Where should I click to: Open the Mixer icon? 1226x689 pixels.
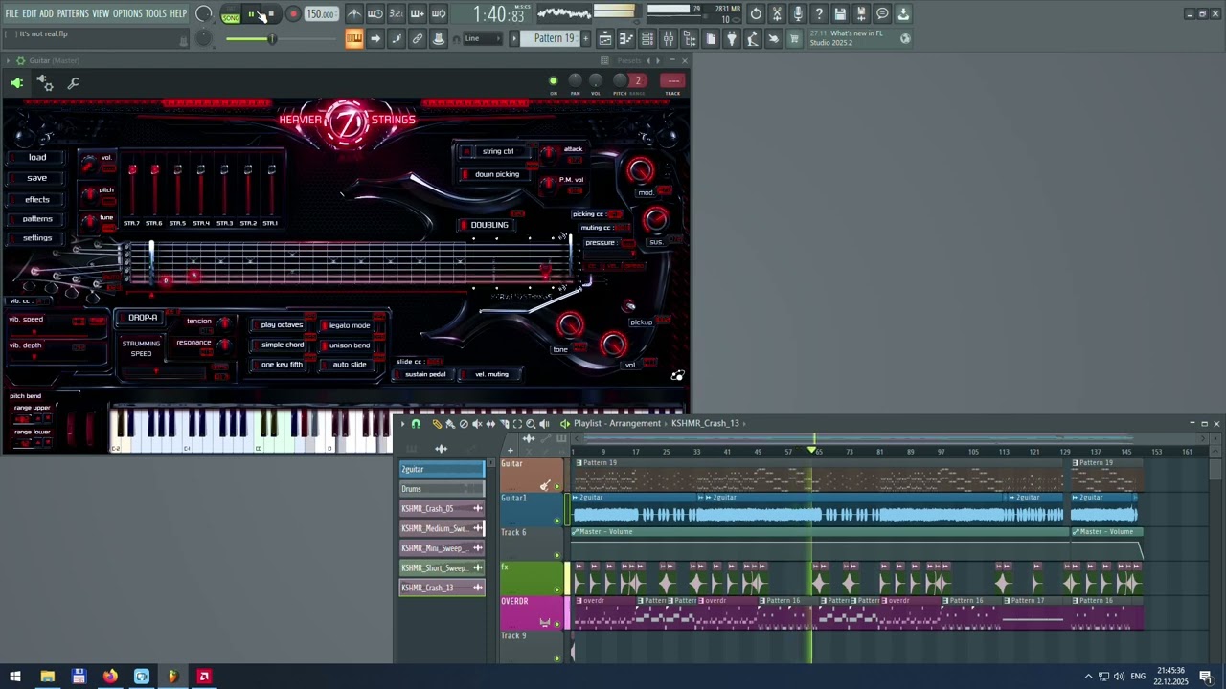pos(669,38)
